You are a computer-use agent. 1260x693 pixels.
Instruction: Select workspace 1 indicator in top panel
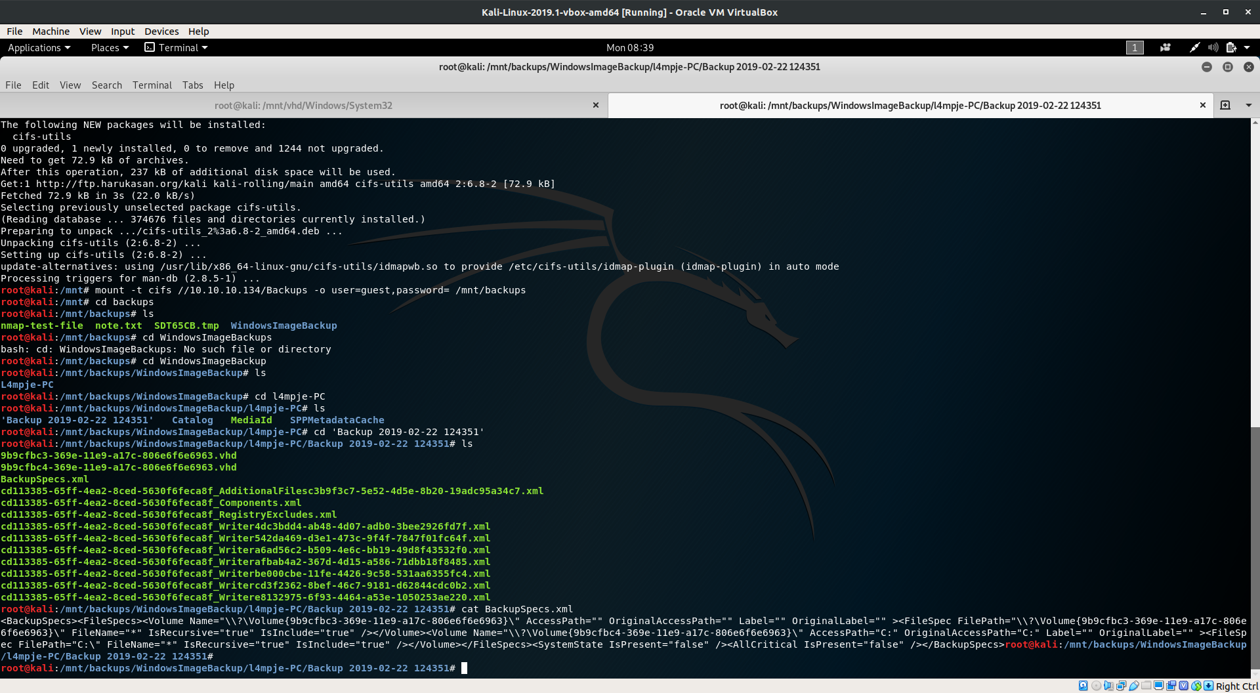[1135, 47]
